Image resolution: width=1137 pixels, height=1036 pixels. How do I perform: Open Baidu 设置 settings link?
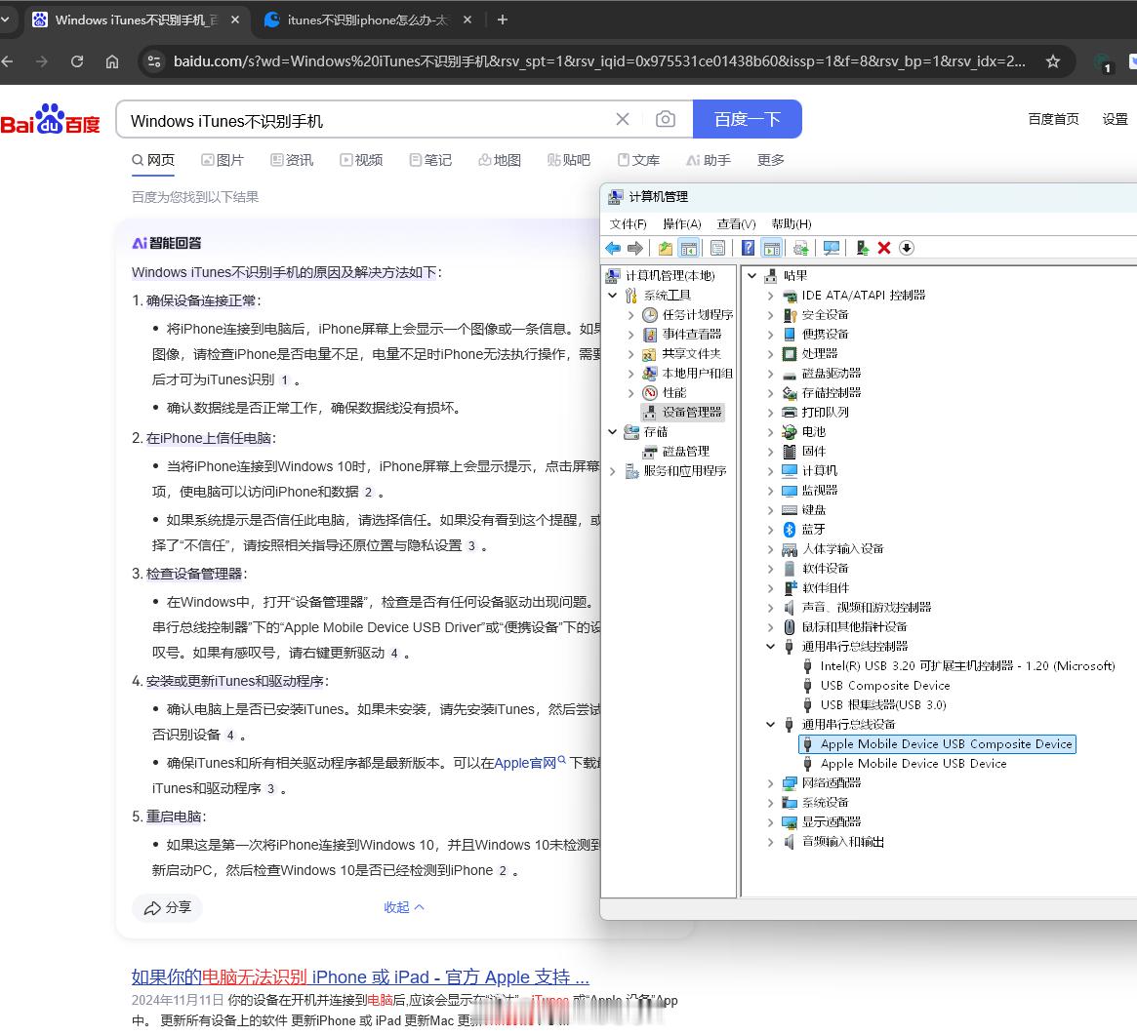1115,120
